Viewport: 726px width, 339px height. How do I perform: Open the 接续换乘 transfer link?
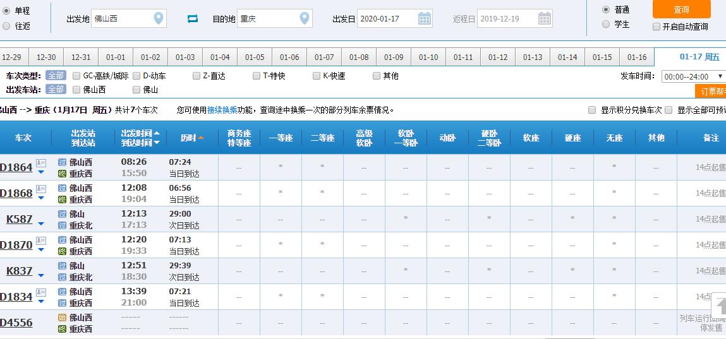[x=222, y=110]
